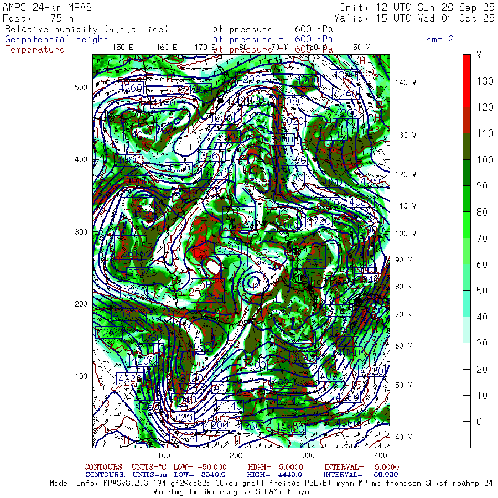The width and height of the screenshot is (498, 498).
Task: Click the '400' tick on bottom axis
Action: tap(381, 455)
